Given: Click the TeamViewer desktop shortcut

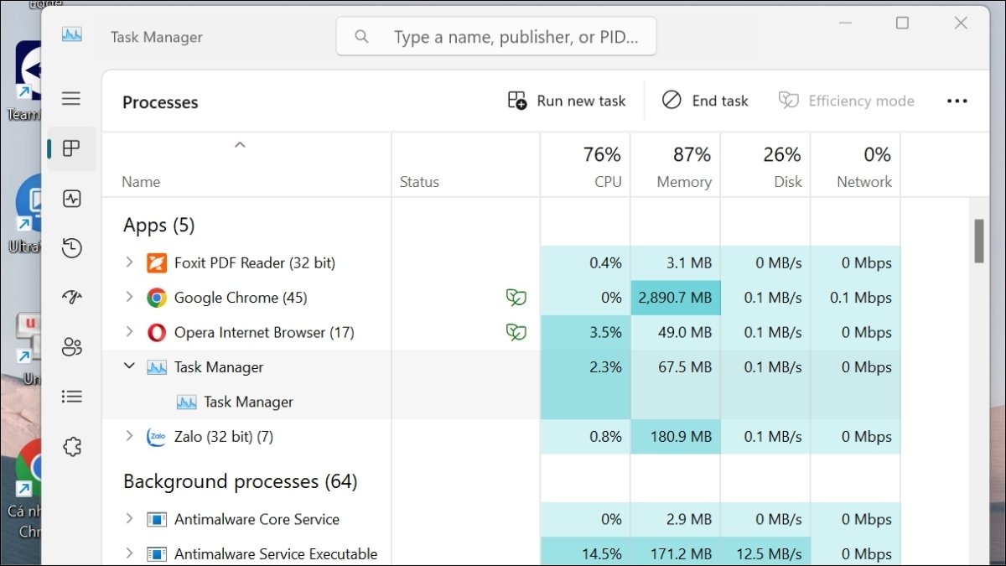Looking at the screenshot, I should pyautogui.click(x=29, y=80).
